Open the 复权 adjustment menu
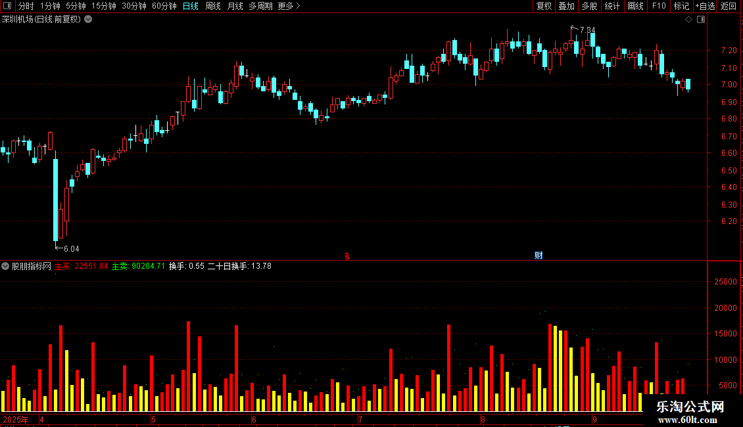Screen dimensions: 743x427 544,6
